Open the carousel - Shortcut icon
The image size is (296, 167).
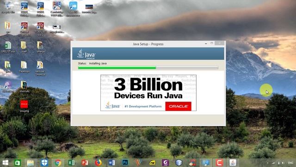click(40, 68)
